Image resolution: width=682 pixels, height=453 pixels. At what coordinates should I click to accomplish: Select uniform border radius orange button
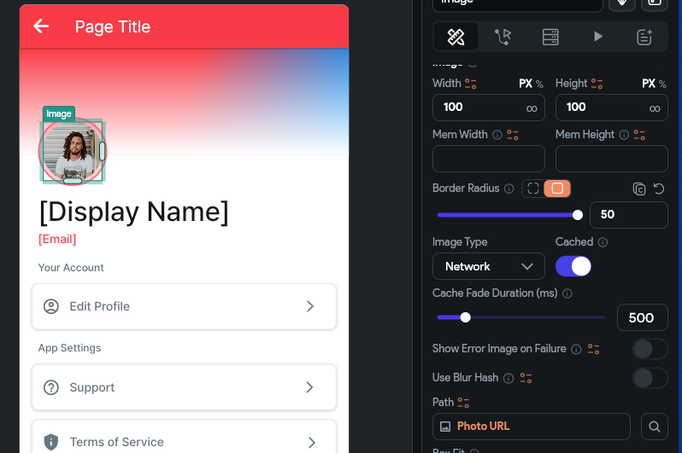pos(557,189)
